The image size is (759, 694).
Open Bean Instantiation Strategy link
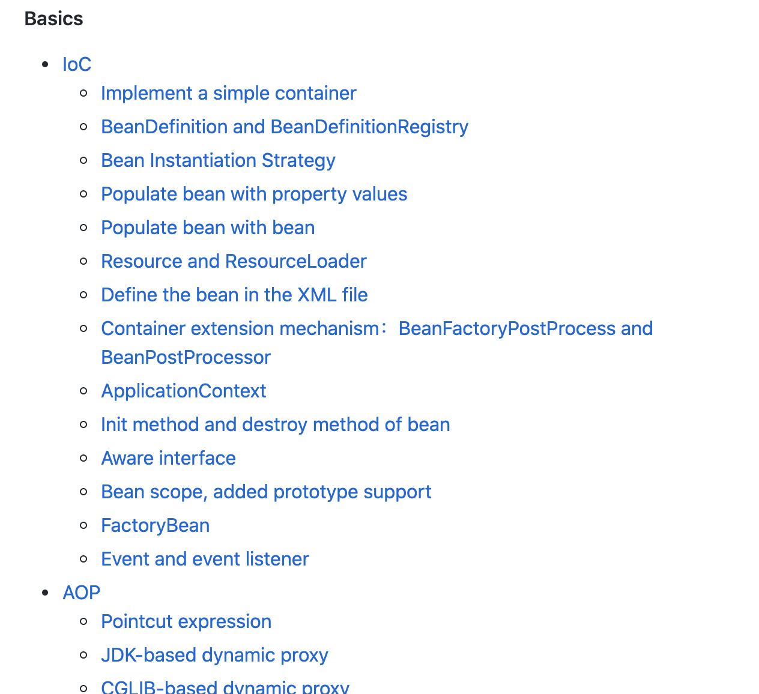[218, 160]
